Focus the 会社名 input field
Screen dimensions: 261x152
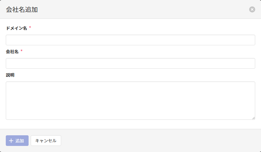point(130,64)
